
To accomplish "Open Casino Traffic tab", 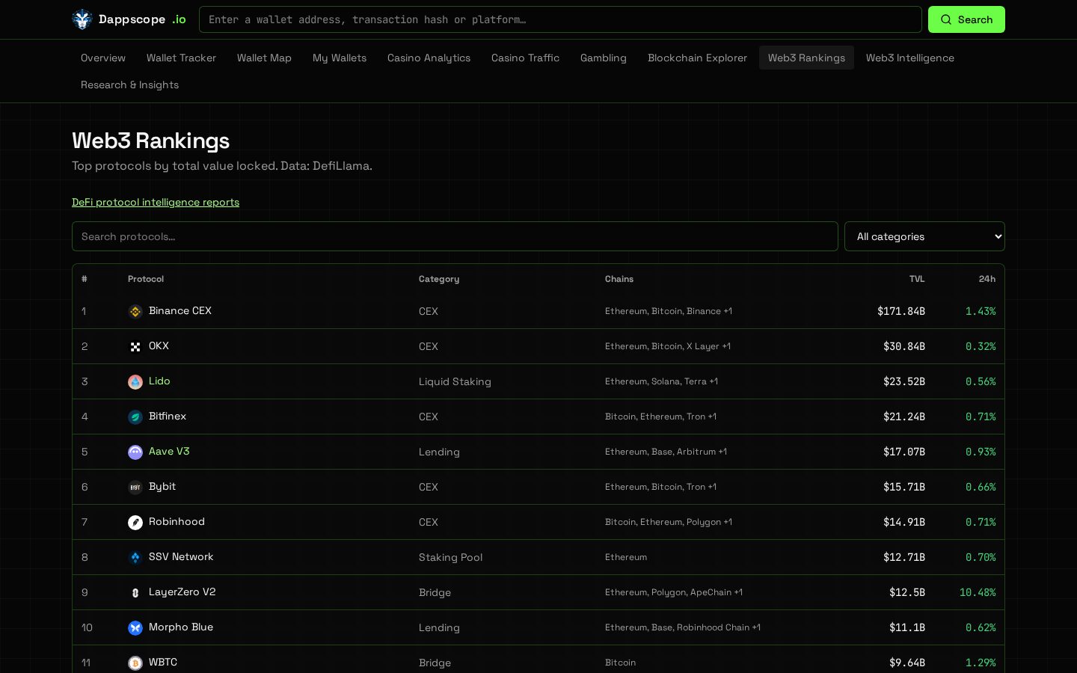I will click(525, 58).
